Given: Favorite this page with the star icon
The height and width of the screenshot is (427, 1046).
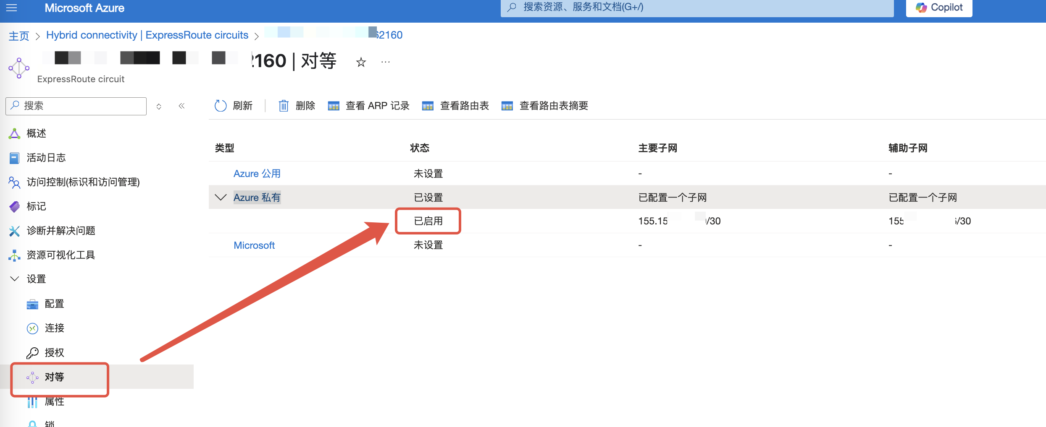Looking at the screenshot, I should pyautogui.click(x=361, y=62).
